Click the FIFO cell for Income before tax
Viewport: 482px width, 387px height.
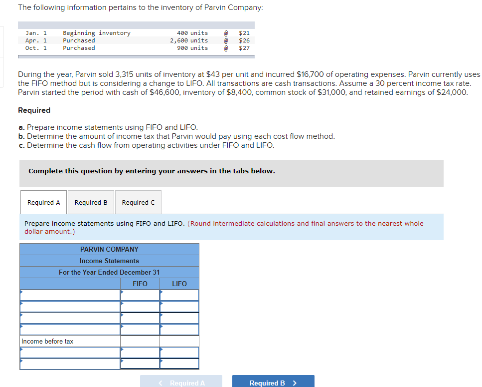(140, 341)
